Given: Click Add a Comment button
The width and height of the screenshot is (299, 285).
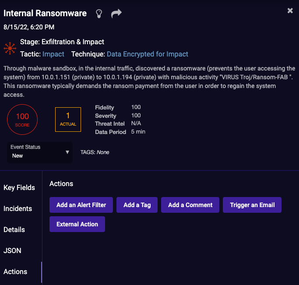Looking at the screenshot, I should (190, 205).
